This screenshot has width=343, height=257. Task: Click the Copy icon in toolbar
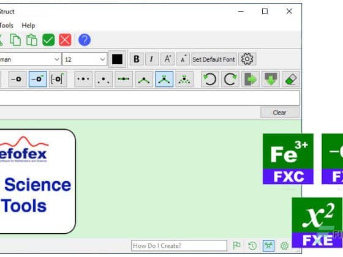(15, 40)
